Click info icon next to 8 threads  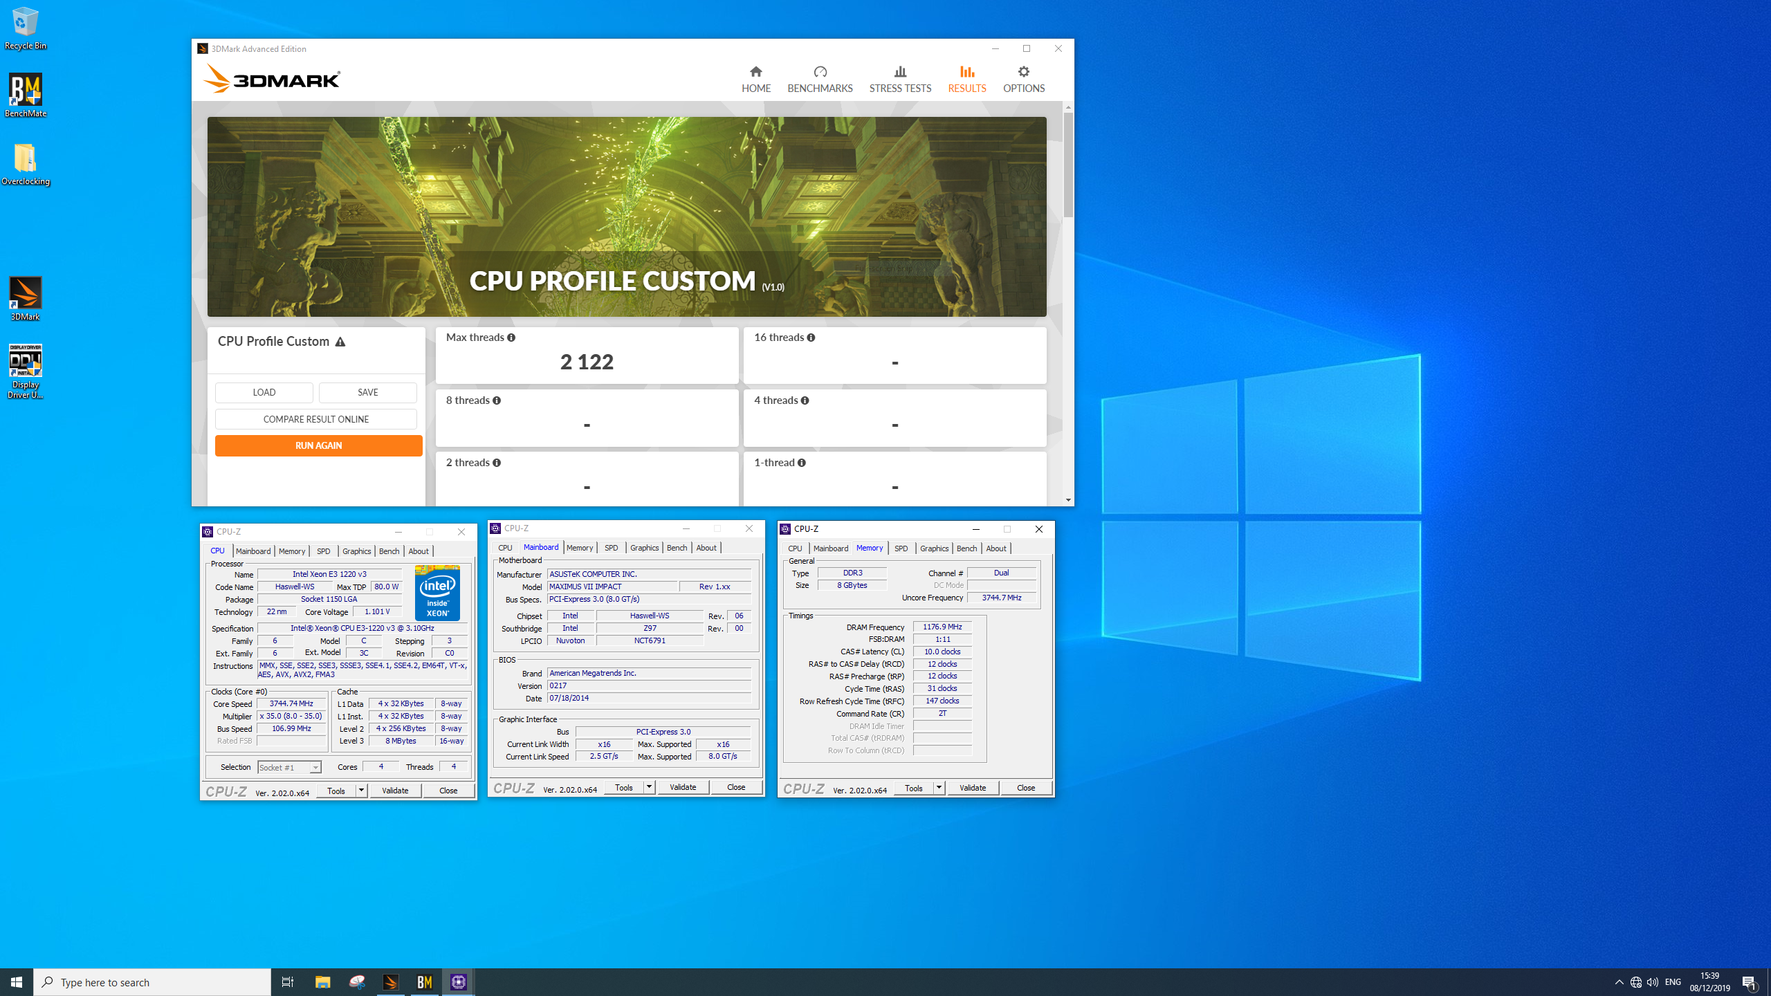click(497, 400)
